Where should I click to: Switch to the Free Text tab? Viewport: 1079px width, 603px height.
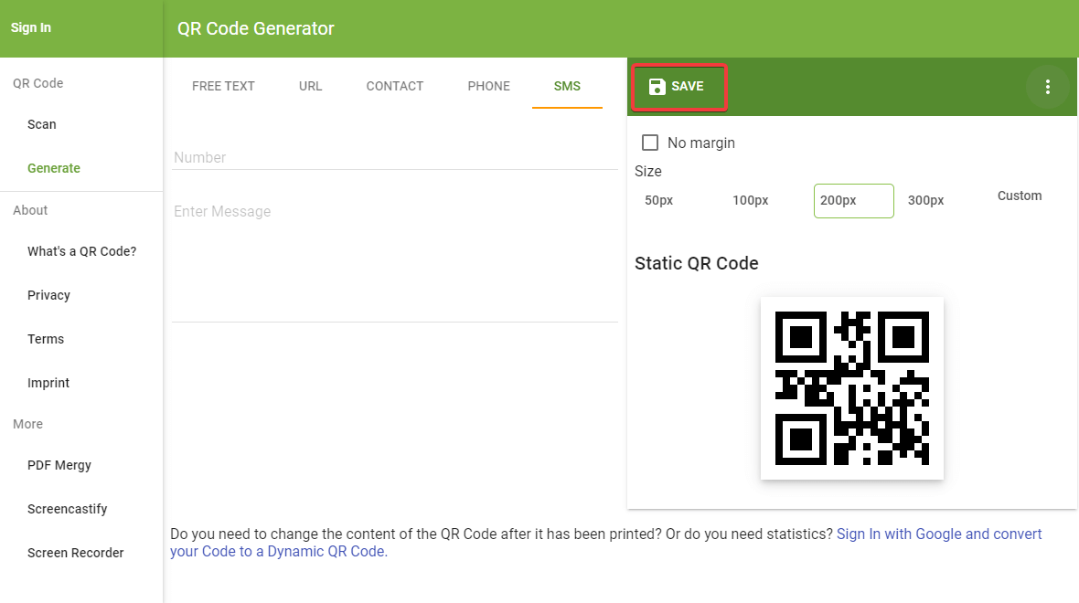223,86
